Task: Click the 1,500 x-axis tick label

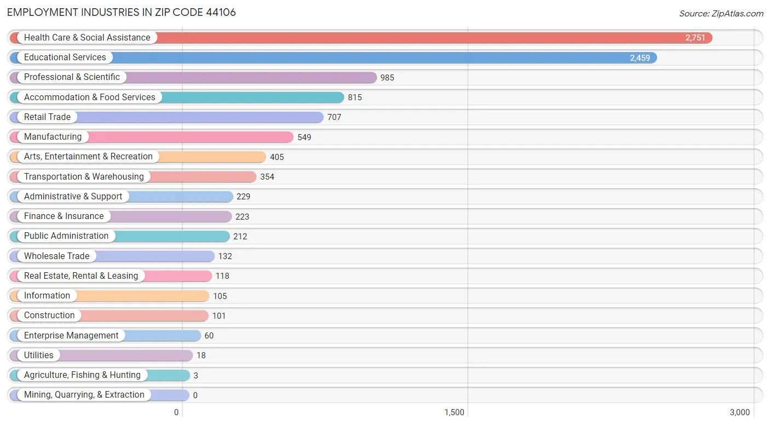Action: [x=455, y=412]
